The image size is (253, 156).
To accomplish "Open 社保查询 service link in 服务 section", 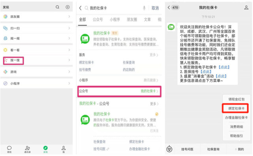I will 129,62.
